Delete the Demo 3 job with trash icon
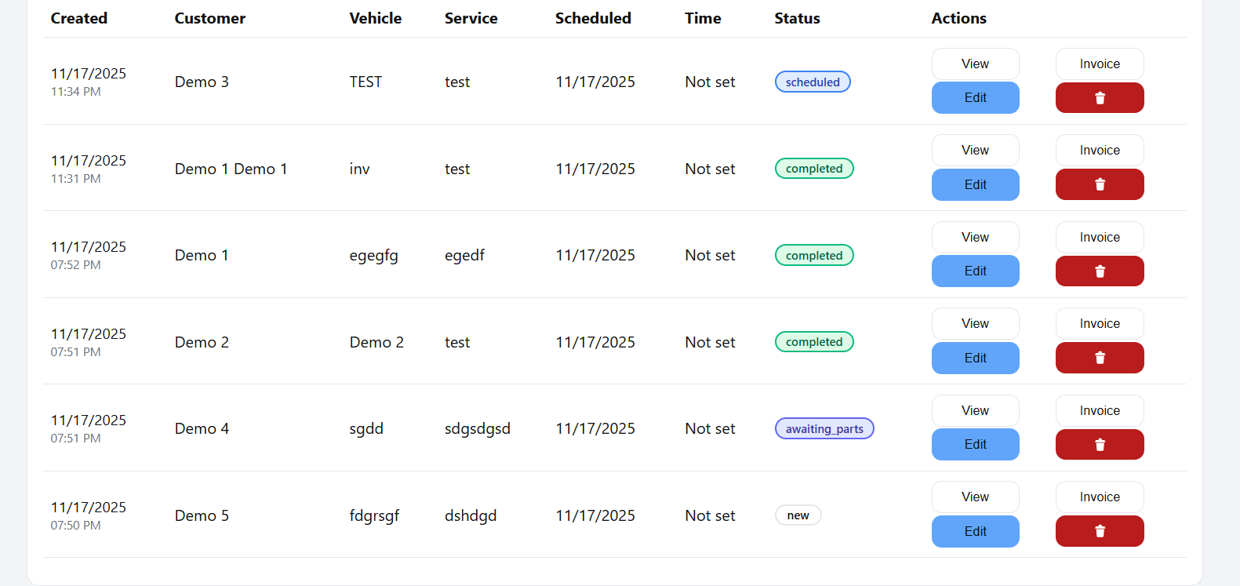 click(x=1099, y=98)
